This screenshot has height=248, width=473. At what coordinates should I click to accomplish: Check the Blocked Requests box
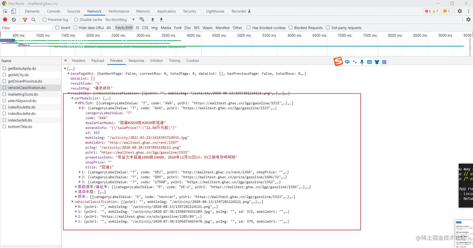tap(290, 28)
